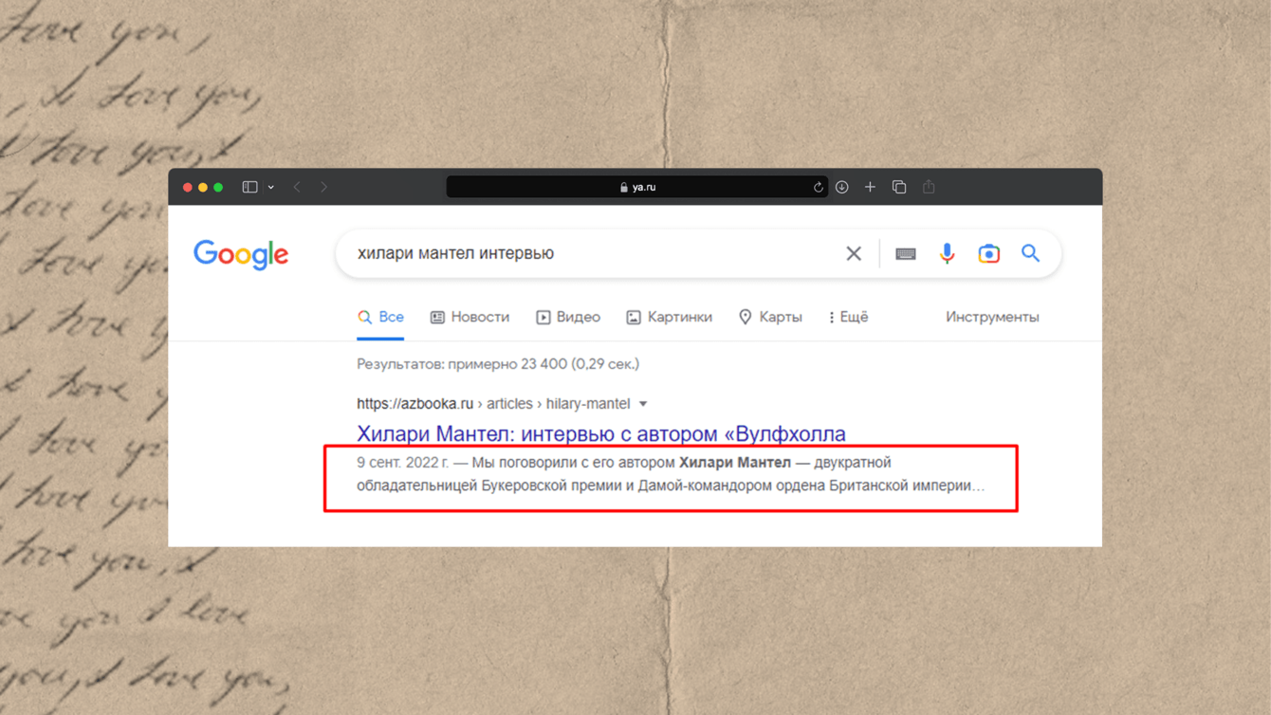Screen dimensions: 1271x715
Task: Go forward with the browser arrow
Action: 324,188
